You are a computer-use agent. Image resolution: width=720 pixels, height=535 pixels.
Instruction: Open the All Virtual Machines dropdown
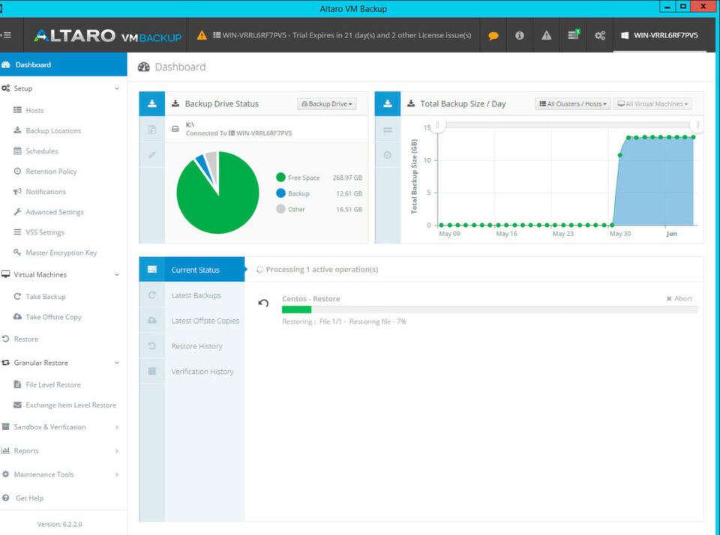(x=652, y=104)
